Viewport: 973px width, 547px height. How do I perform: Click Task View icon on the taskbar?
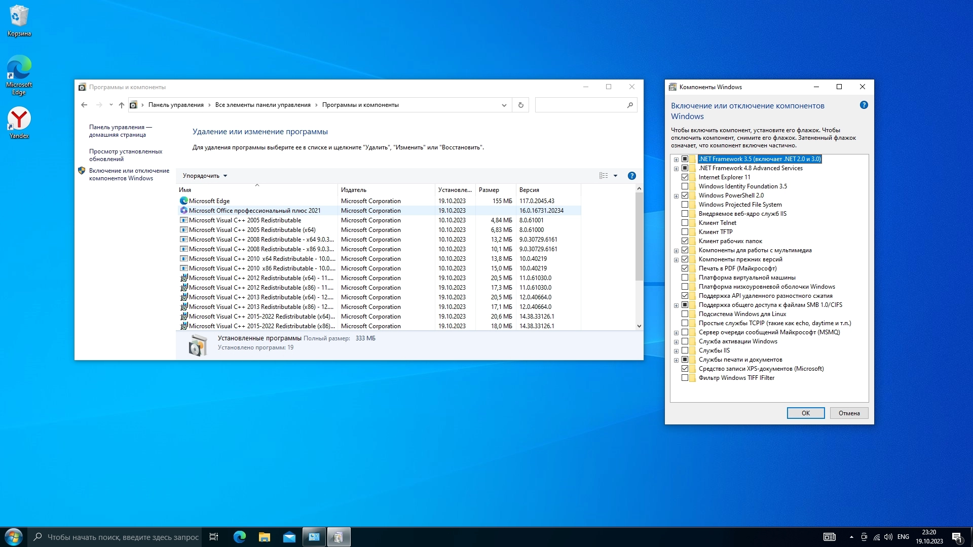click(x=214, y=537)
